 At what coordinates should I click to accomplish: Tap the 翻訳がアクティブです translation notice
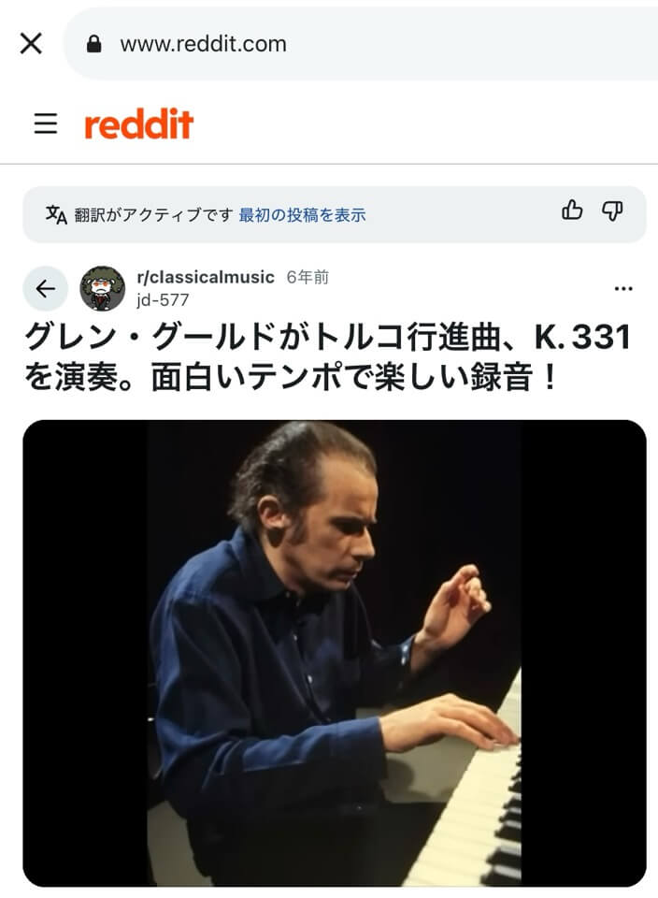tap(153, 215)
